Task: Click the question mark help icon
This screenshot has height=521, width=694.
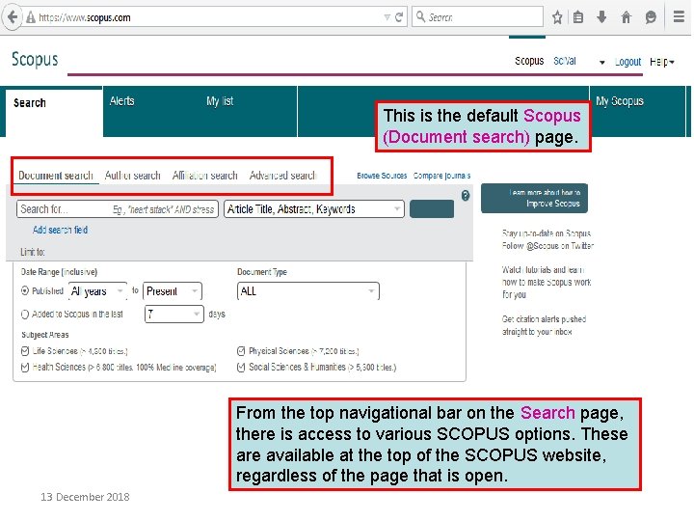Action: tap(466, 195)
